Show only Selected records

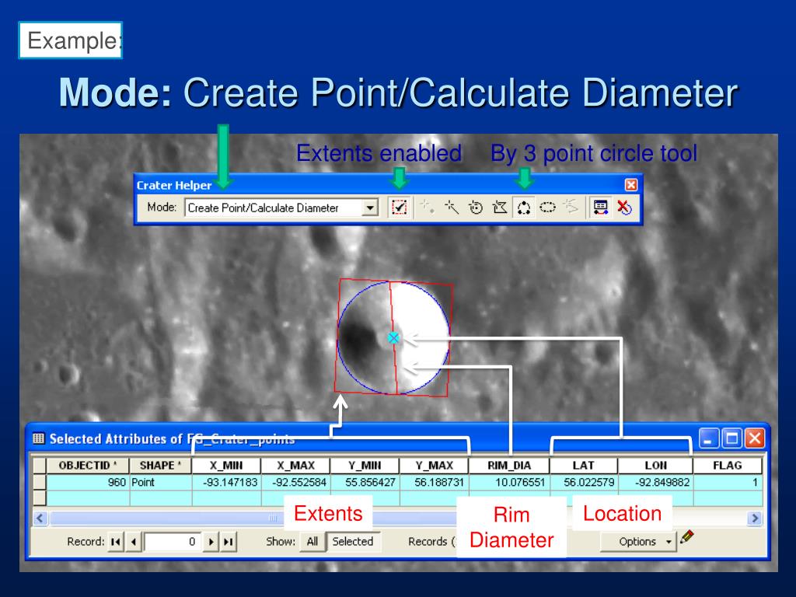click(x=353, y=542)
